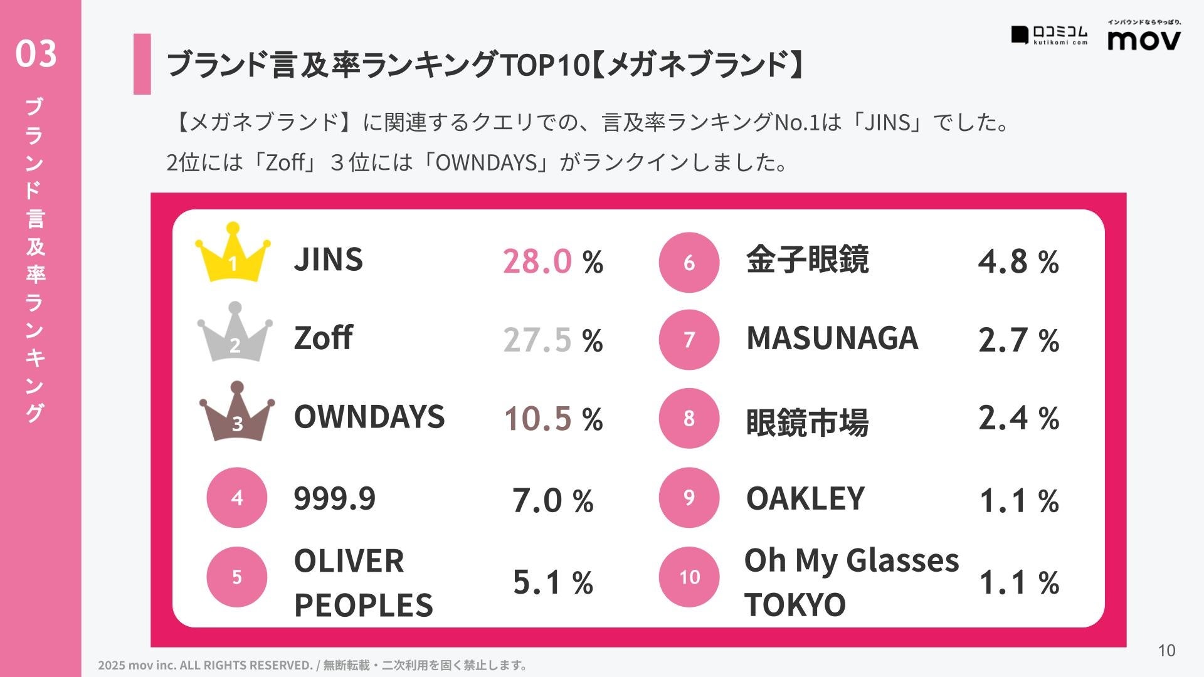Click the silver crown rank 2 icon
1204x677 pixels.
click(235, 333)
